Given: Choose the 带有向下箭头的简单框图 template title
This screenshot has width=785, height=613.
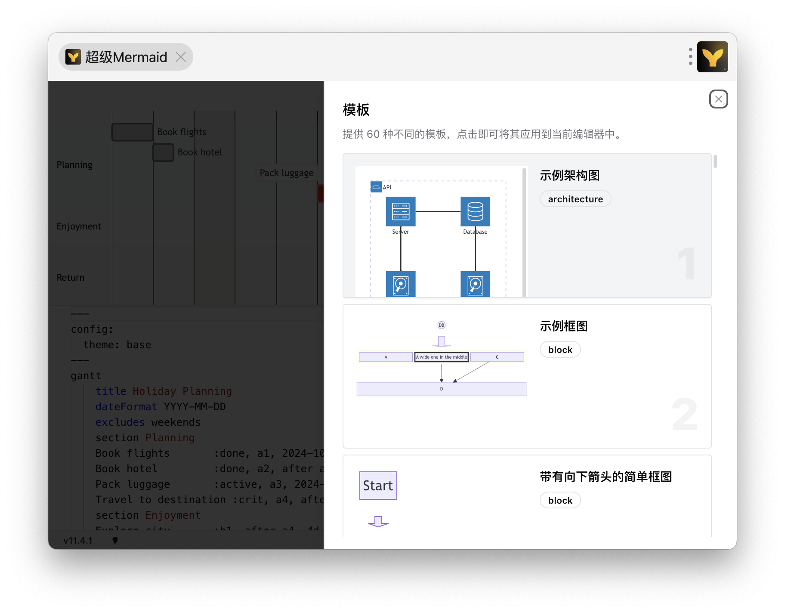Looking at the screenshot, I should [x=606, y=477].
